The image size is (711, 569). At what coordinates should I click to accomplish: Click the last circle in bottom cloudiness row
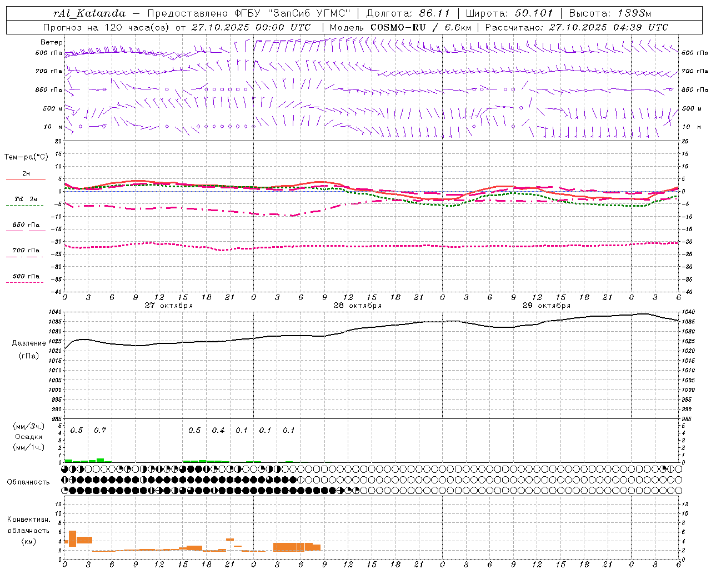pyautogui.click(x=678, y=490)
